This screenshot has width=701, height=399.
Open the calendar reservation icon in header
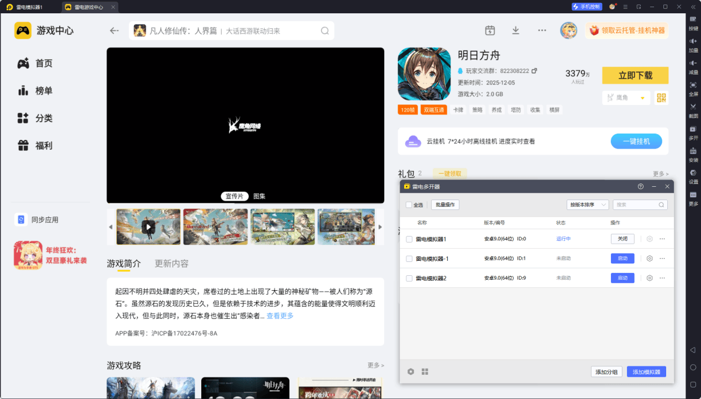490,30
